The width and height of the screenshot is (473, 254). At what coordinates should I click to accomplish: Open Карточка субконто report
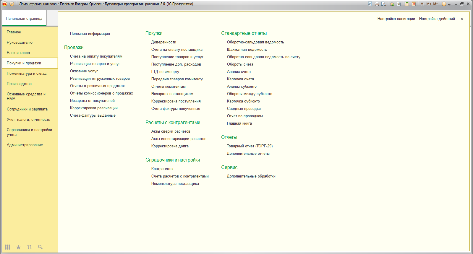coord(243,101)
